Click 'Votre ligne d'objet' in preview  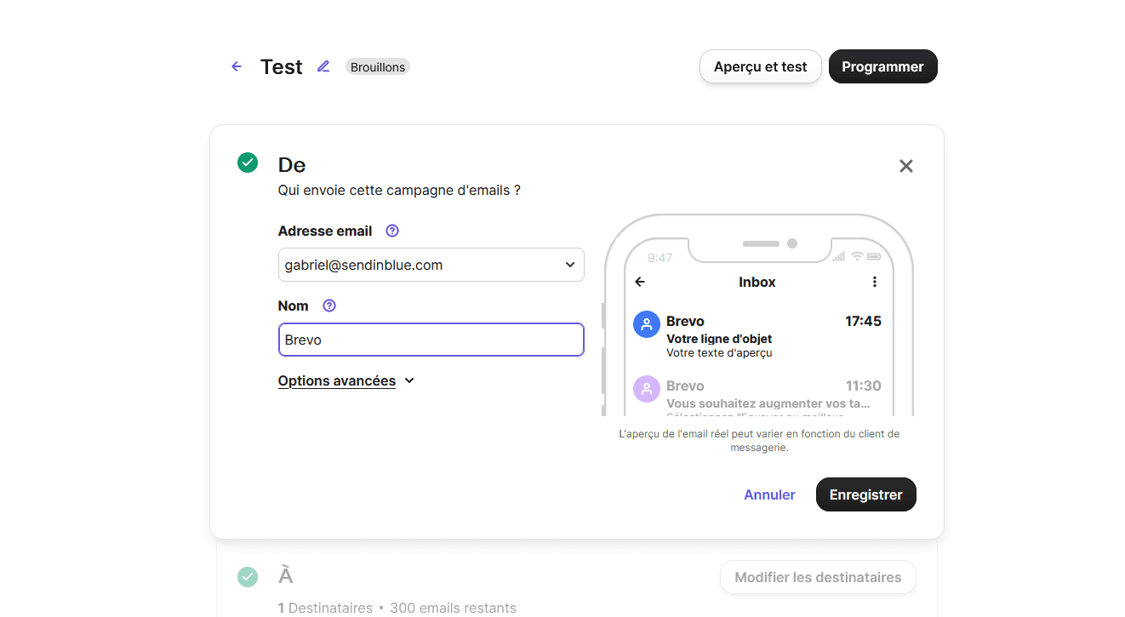[x=719, y=339]
